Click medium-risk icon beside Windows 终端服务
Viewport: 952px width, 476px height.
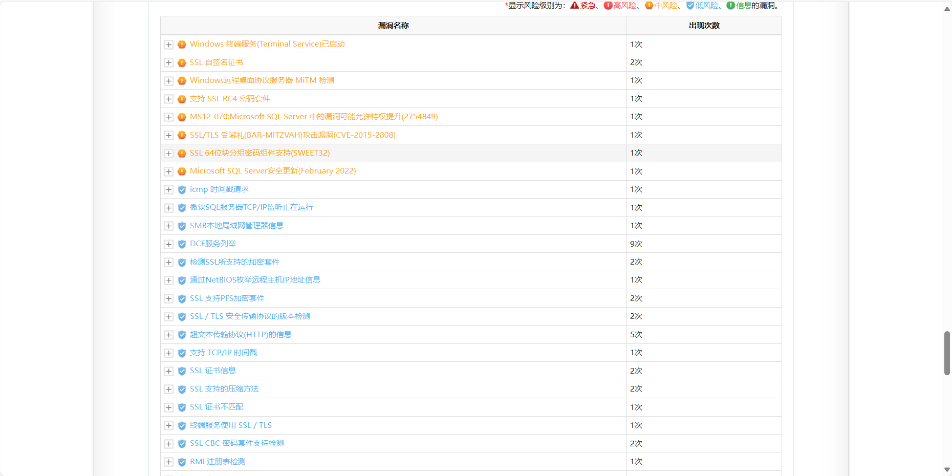(182, 45)
